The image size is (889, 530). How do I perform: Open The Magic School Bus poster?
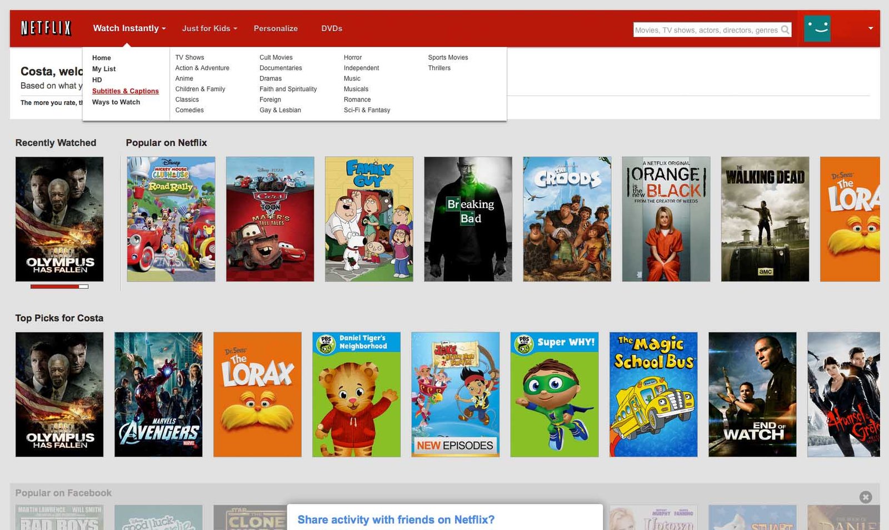[x=653, y=394]
